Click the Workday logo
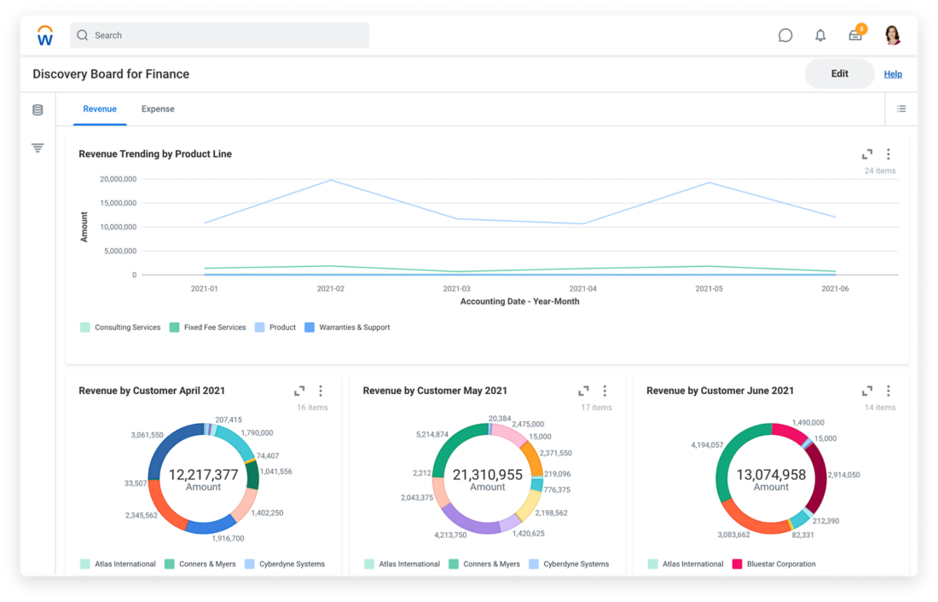Screen dimensions: 938x602 click(x=44, y=34)
